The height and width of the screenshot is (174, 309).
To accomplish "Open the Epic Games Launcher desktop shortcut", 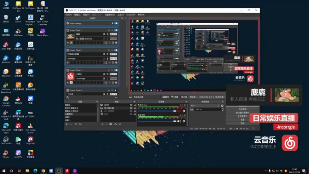I will [42, 20].
